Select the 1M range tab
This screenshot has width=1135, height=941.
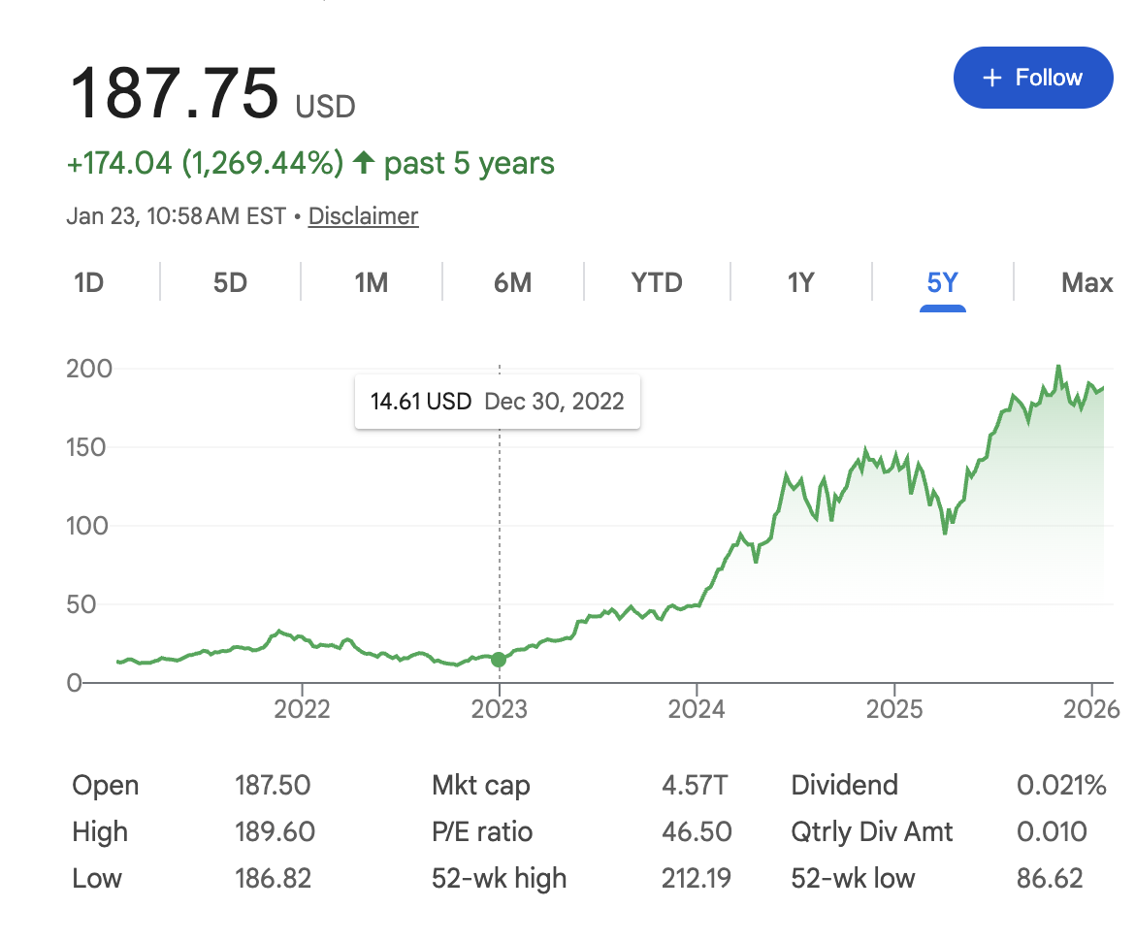pos(372,282)
